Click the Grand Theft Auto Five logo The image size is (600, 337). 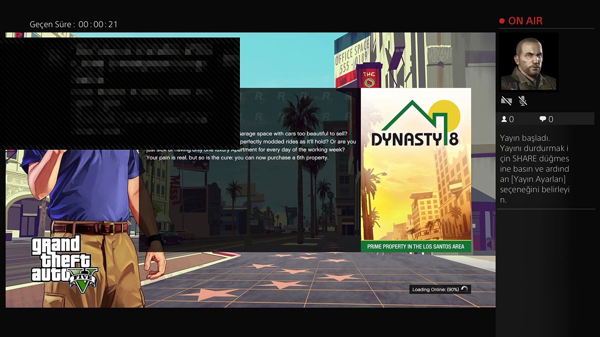(64, 264)
